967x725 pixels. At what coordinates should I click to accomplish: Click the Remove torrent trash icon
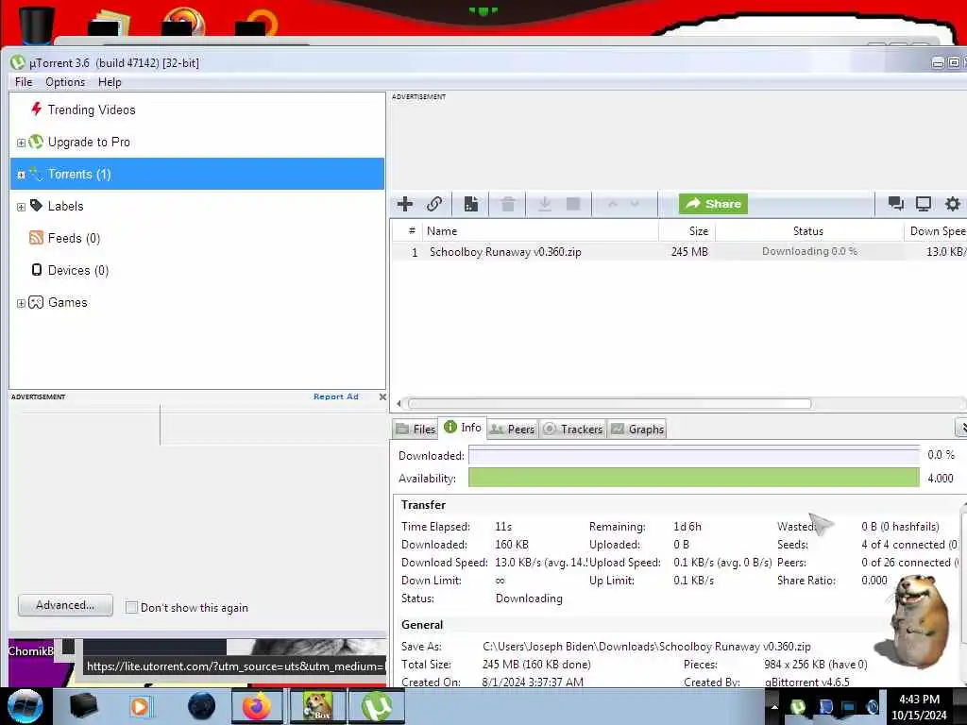point(508,204)
